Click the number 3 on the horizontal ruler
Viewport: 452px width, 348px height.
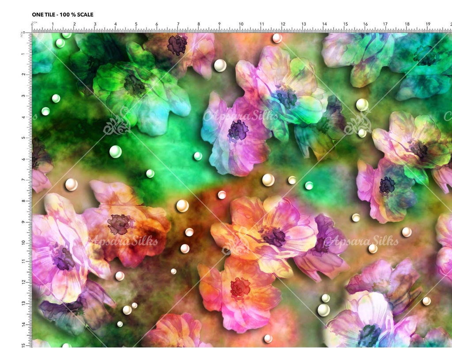click(95, 24)
